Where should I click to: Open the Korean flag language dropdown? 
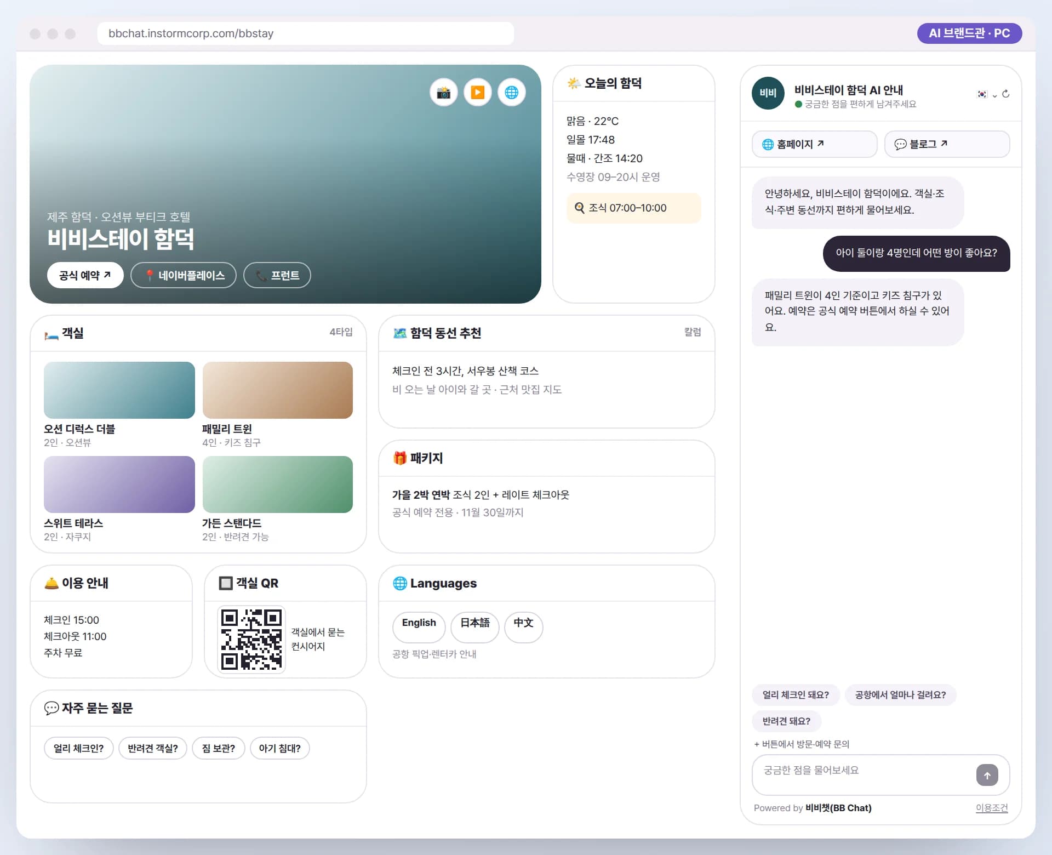(987, 94)
